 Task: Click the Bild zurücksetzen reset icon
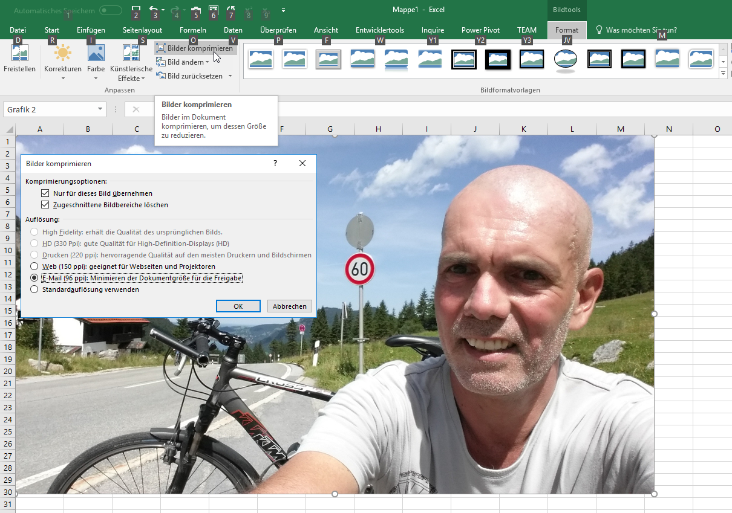161,76
